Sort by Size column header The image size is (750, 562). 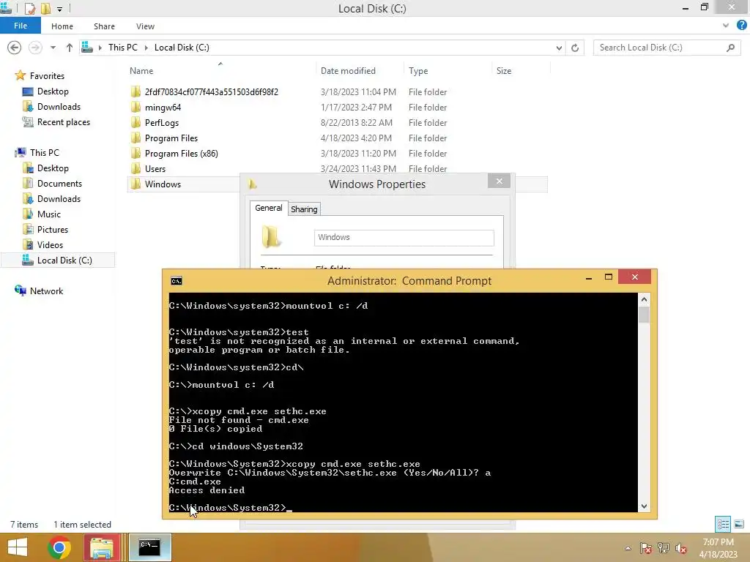(504, 71)
